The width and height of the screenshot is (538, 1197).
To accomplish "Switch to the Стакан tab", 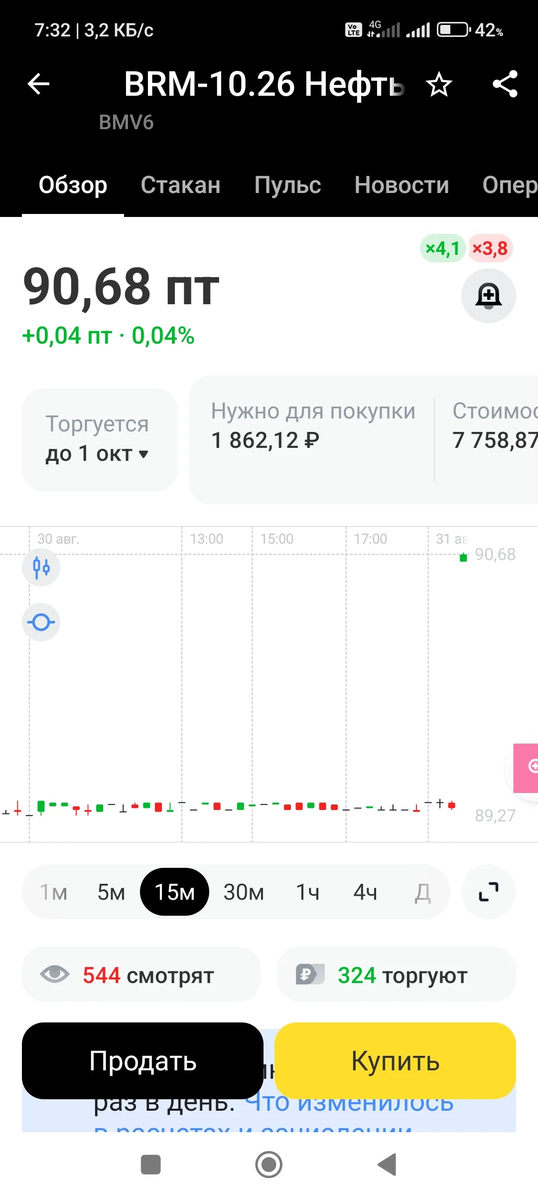I will (180, 185).
